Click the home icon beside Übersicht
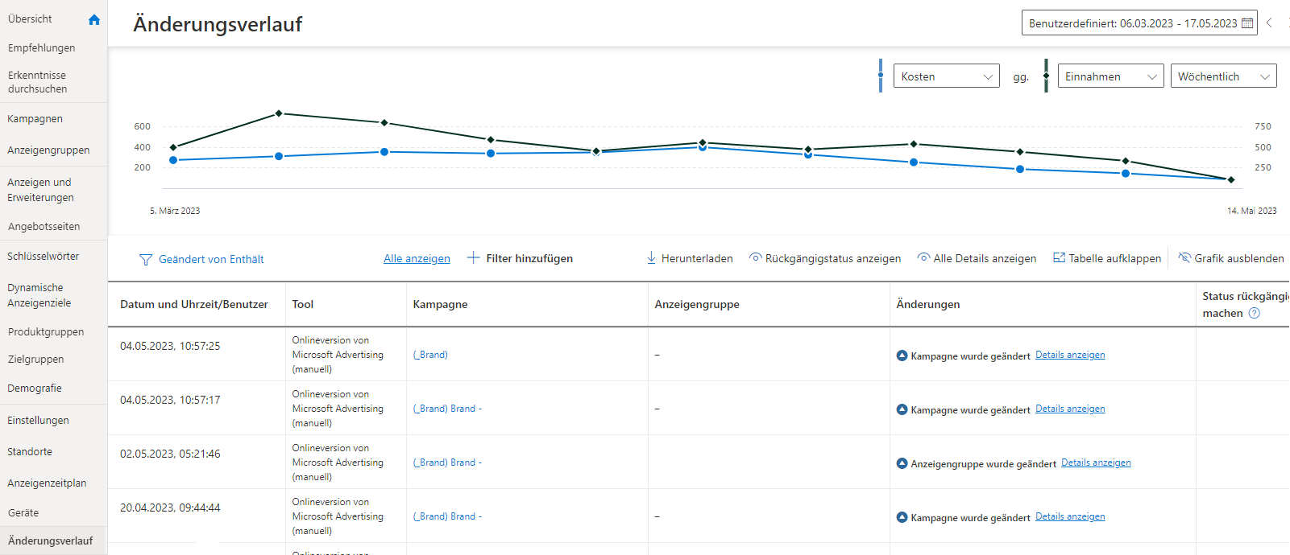 coord(94,19)
